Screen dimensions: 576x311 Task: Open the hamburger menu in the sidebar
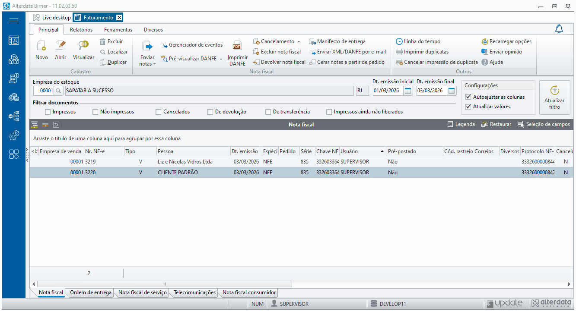pos(14,21)
